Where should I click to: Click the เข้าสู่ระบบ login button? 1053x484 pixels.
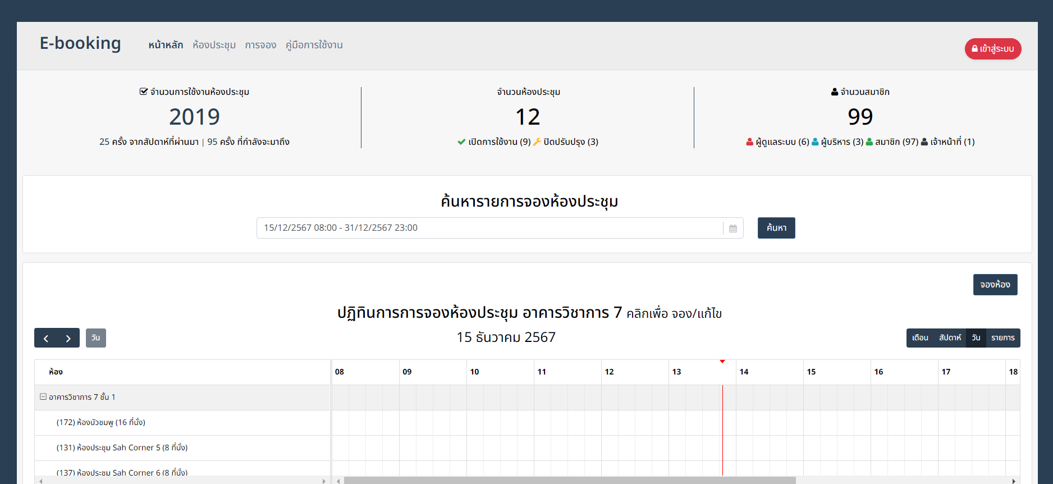(x=992, y=49)
